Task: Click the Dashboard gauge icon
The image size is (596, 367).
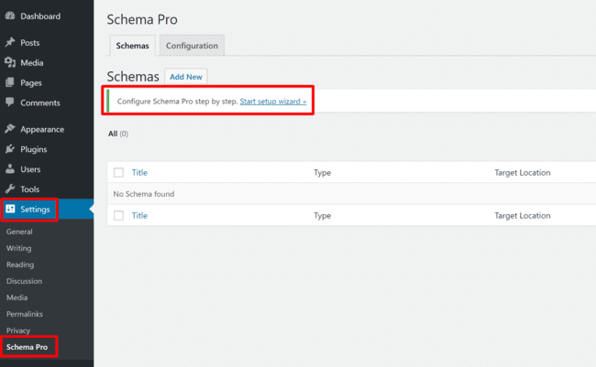Action: (x=10, y=16)
